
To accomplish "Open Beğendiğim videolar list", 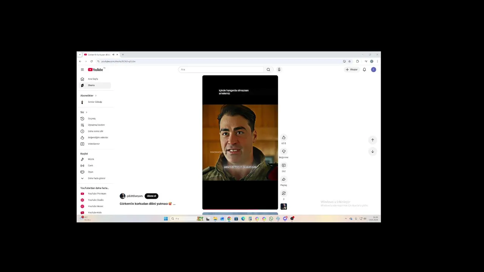I will pos(95,138).
